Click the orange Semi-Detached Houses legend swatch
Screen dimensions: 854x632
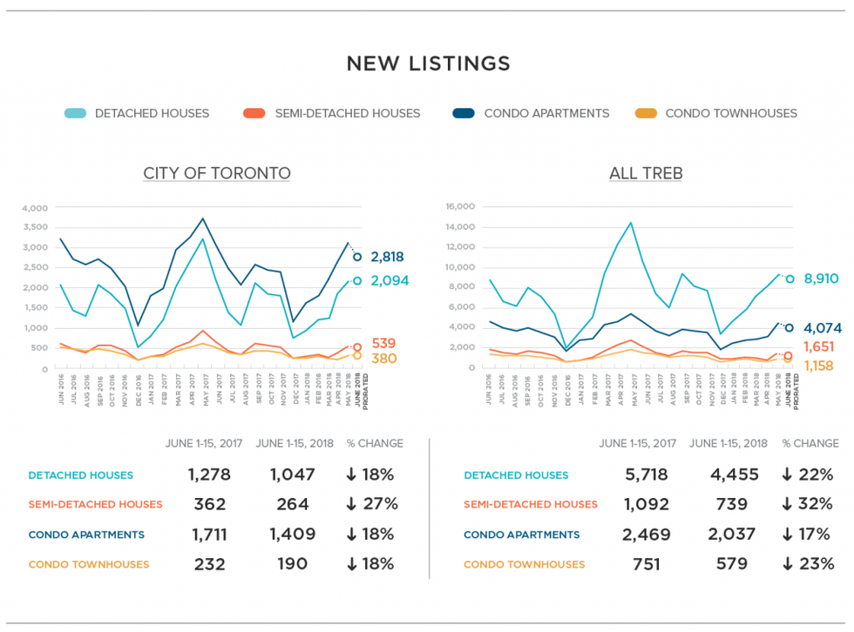(254, 113)
